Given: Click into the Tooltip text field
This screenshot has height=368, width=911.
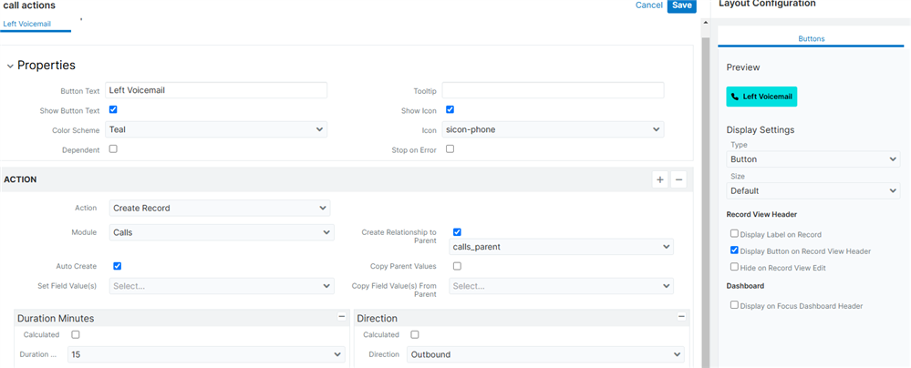Looking at the screenshot, I should (x=553, y=90).
